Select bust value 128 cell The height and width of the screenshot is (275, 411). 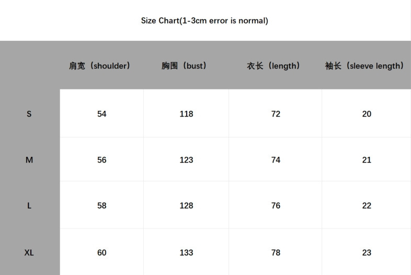point(186,205)
